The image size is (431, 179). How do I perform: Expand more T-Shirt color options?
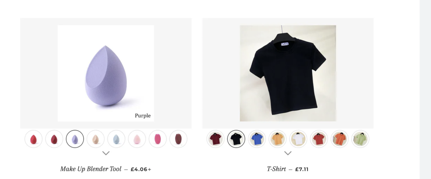[x=288, y=153]
